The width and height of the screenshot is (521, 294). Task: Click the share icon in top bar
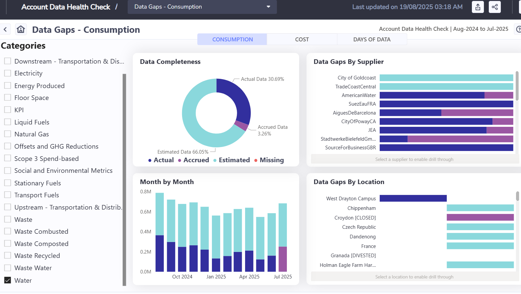pyautogui.click(x=494, y=7)
